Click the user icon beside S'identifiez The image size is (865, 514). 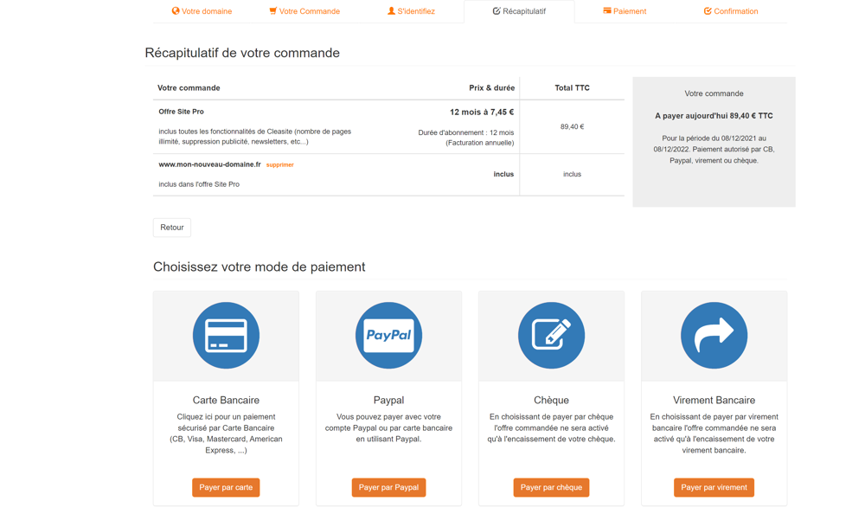tap(391, 11)
